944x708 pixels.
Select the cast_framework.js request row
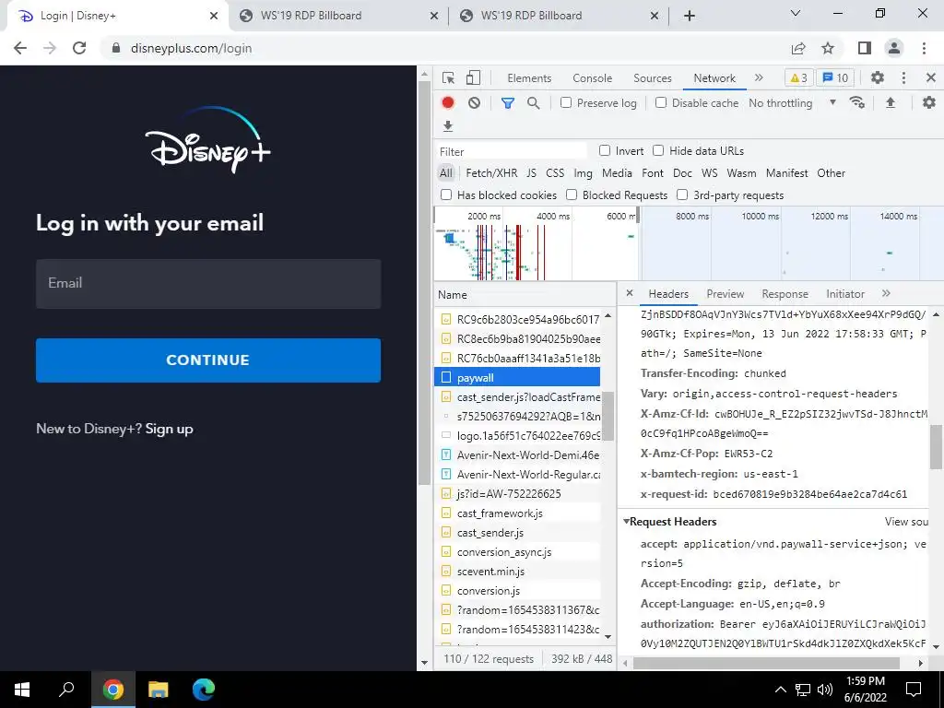click(x=517, y=513)
